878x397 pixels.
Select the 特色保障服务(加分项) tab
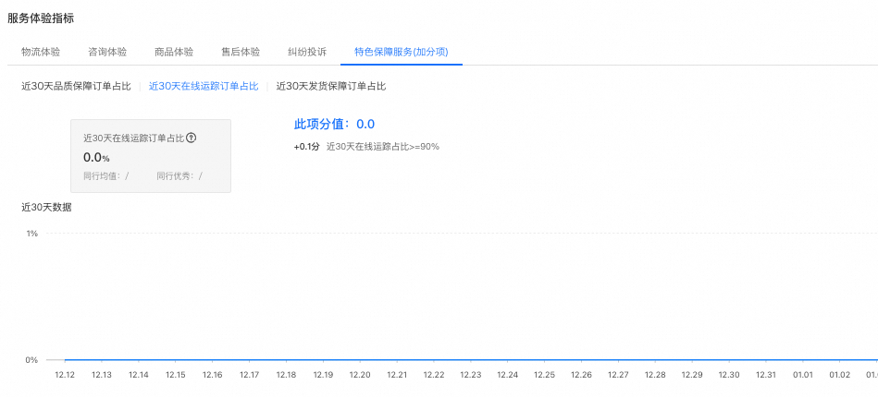pyautogui.click(x=402, y=52)
